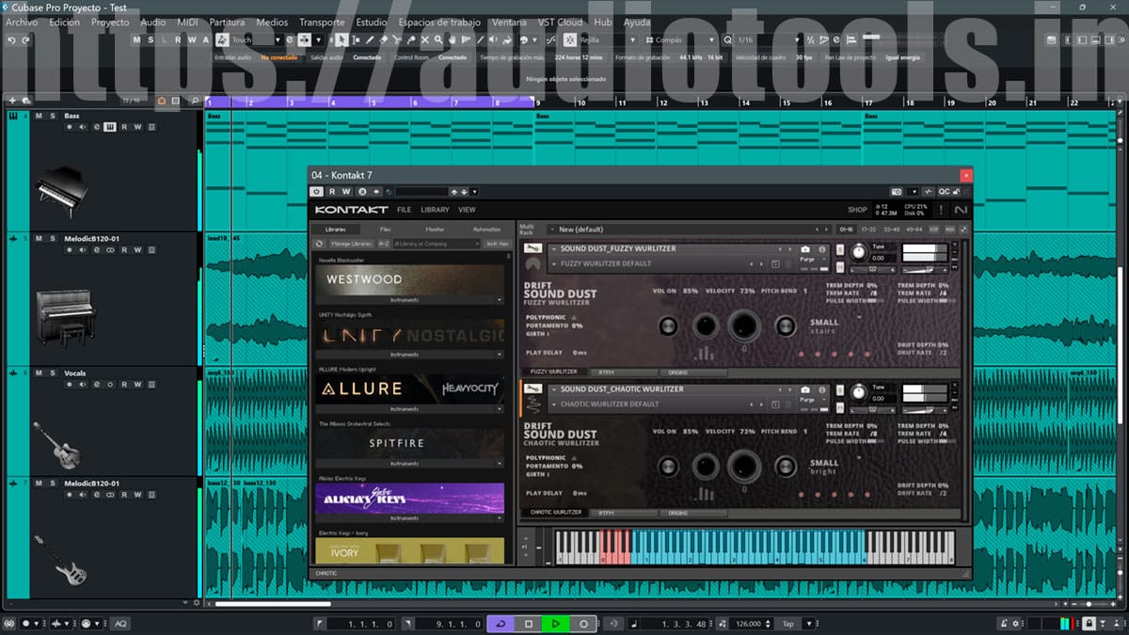The image size is (1129, 635).
Task: Click the Manage Libraries button
Action: (353, 244)
